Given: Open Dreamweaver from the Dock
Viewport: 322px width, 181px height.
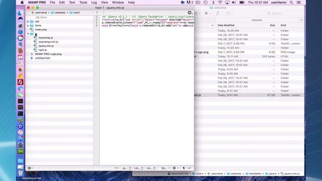Looking at the screenshot, I should (x=20, y=151).
